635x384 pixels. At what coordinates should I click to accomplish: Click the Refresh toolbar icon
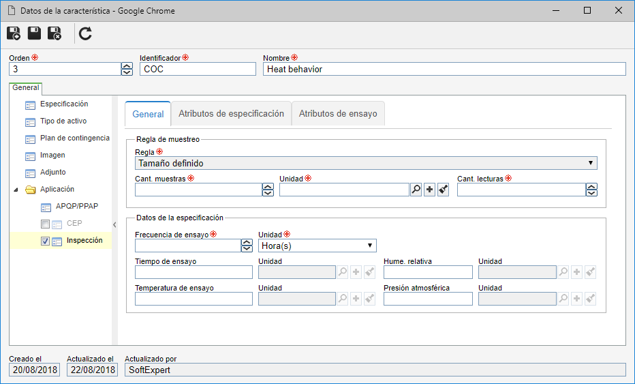coord(85,33)
